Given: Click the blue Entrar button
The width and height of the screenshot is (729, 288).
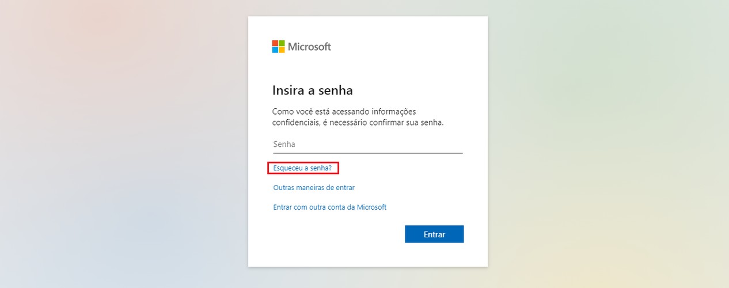Looking at the screenshot, I should click(x=434, y=234).
